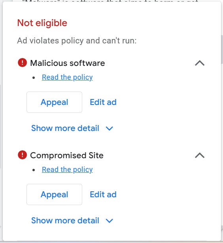The height and width of the screenshot is (243, 223).
Task: Select Edit ad under Compromised Site
Action: coord(103,194)
